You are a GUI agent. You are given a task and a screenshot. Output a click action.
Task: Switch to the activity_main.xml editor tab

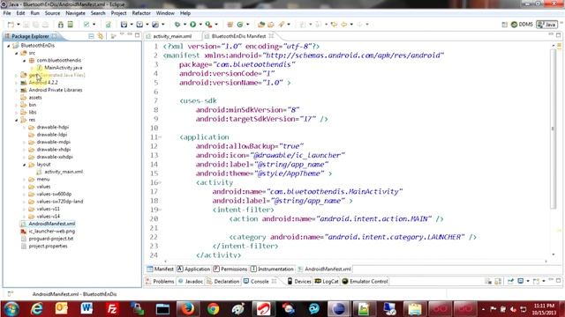coord(172,36)
